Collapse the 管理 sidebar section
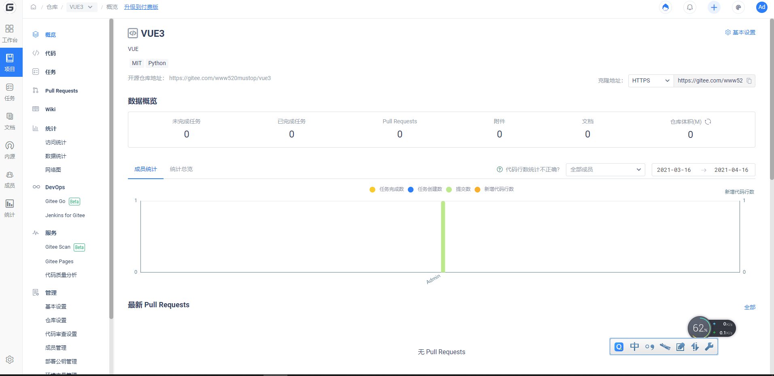 (x=51, y=293)
